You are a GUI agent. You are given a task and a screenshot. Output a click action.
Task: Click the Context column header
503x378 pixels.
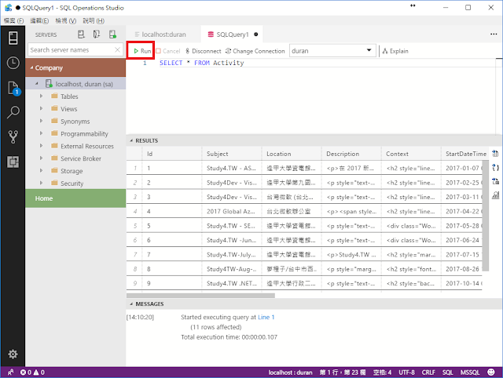click(411, 154)
